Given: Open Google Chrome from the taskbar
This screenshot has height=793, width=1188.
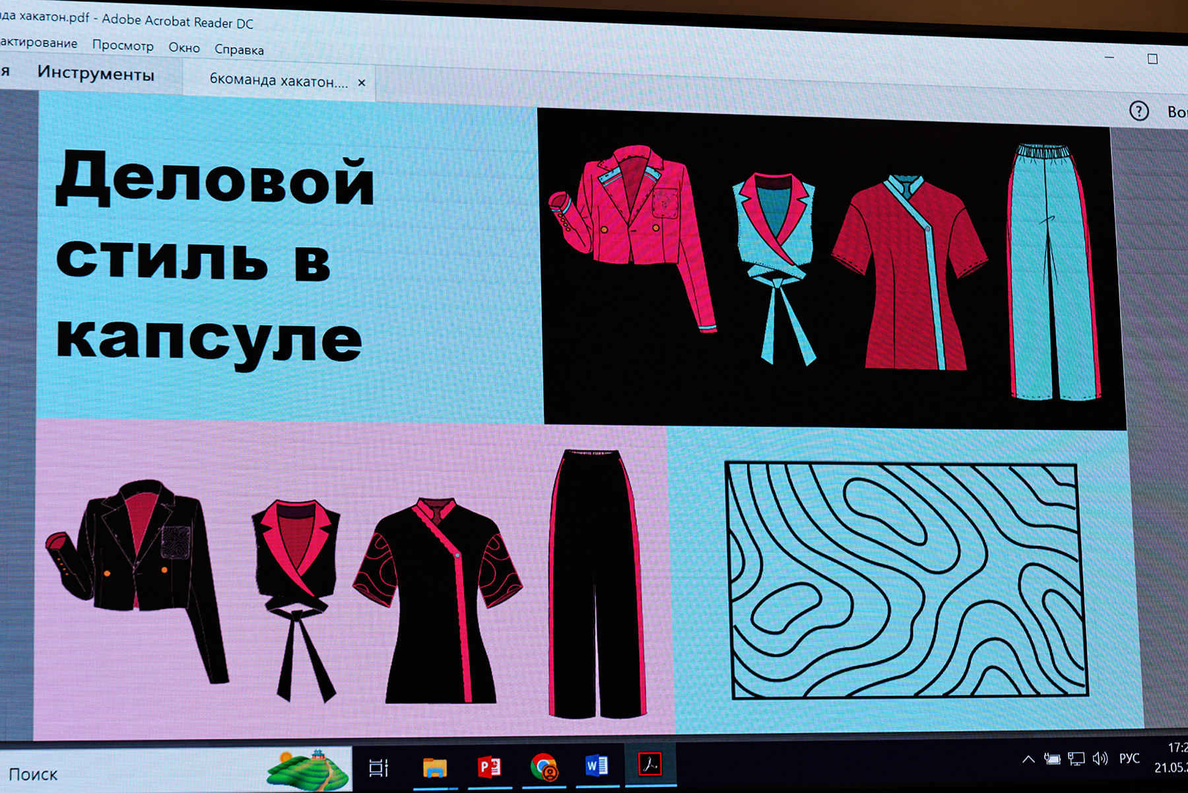Looking at the screenshot, I should point(543,767).
